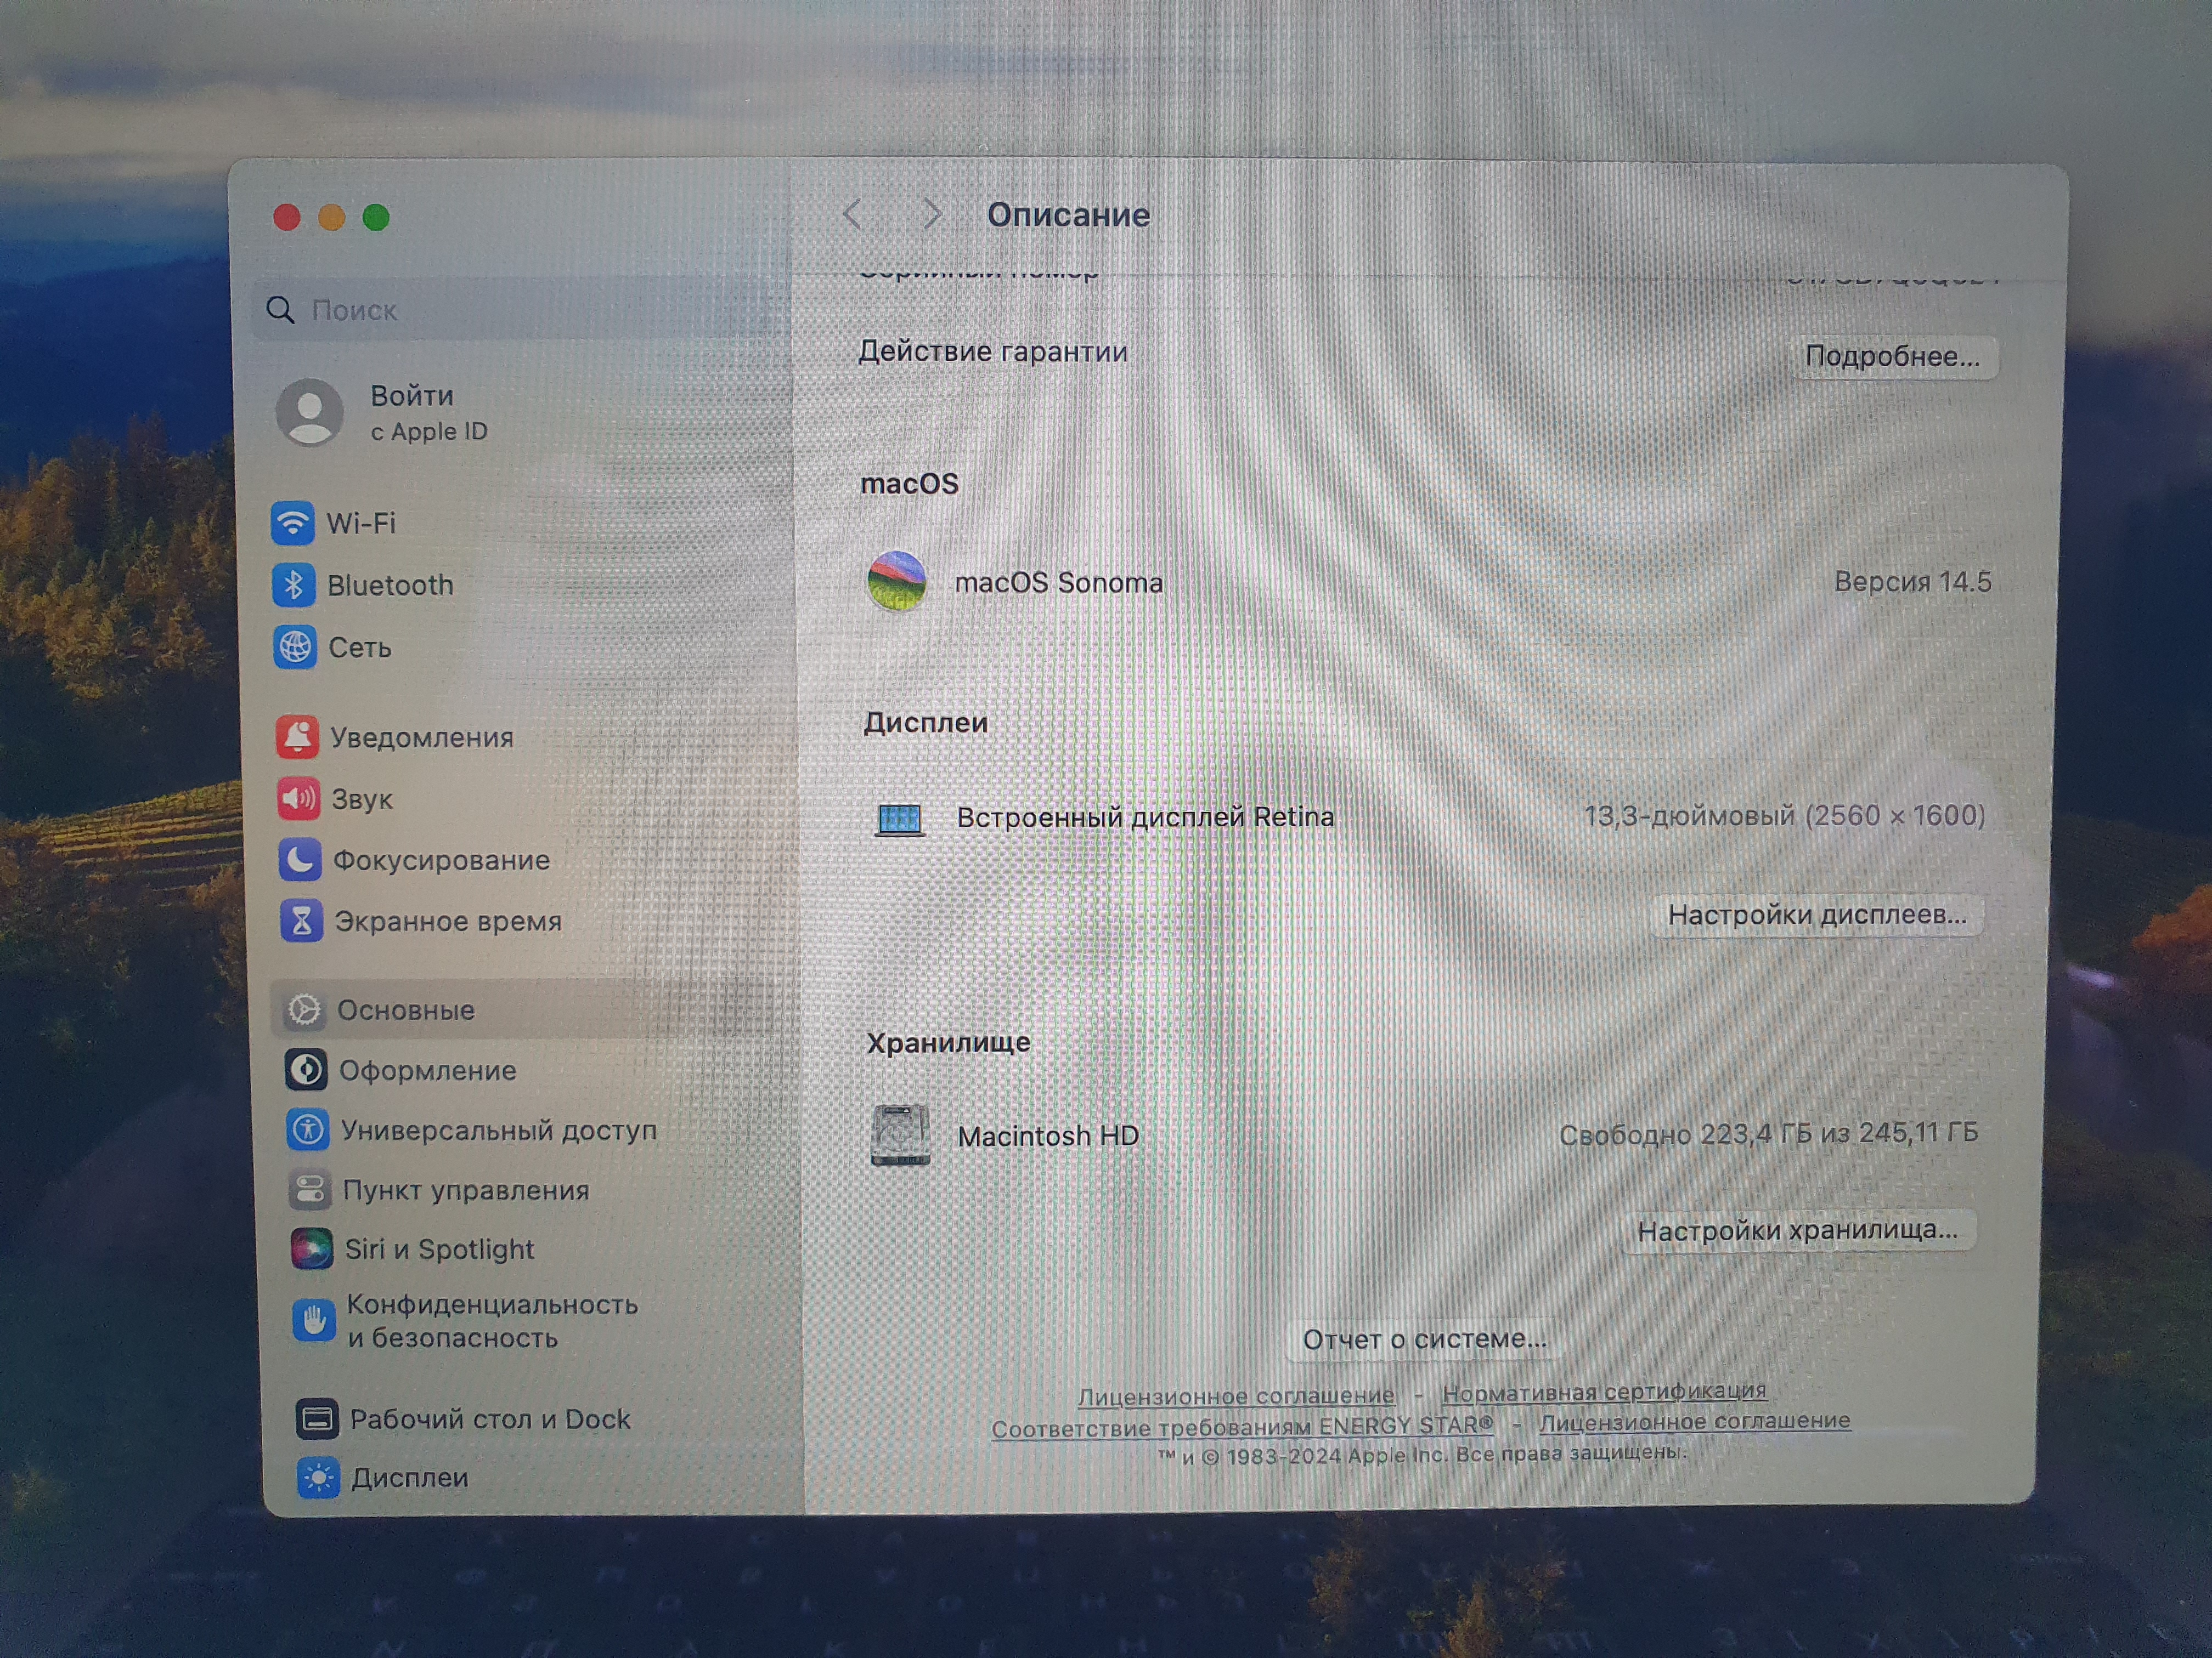Open Bluetooth settings icon
The image size is (2212, 1658).
click(293, 584)
